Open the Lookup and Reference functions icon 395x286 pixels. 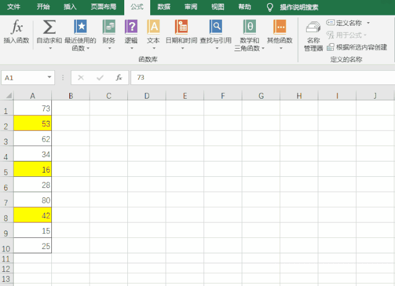(216, 27)
